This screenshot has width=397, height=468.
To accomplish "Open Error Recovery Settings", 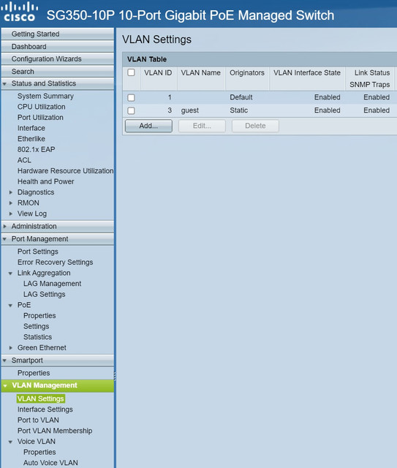I will pyautogui.click(x=56, y=263).
